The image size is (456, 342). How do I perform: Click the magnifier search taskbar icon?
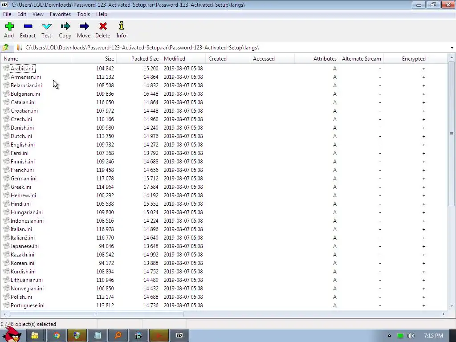pyautogui.click(x=118, y=336)
